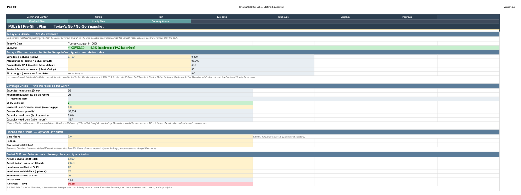The height and width of the screenshot is (195, 521).
Task: Select the running-with Scheduled Volume 9,400 value
Action: (x=253, y=57)
